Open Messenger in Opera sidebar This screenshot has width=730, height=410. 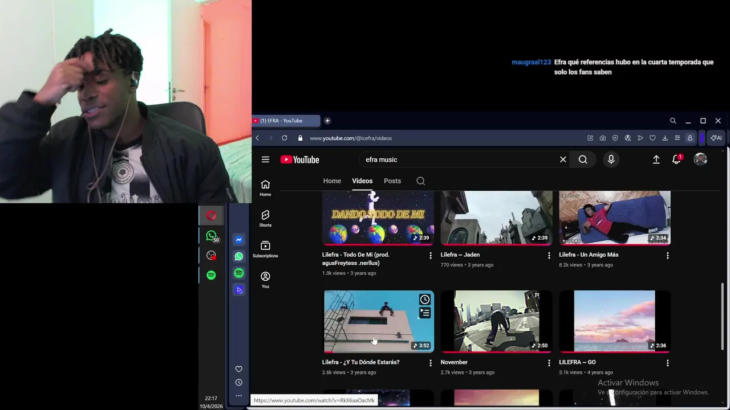click(239, 240)
